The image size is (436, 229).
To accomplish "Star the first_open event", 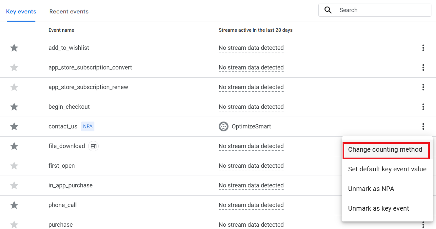I will tap(14, 166).
